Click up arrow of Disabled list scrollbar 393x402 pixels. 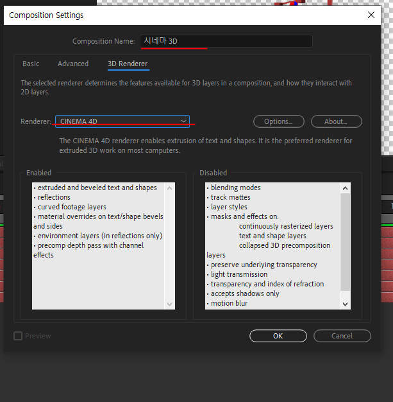click(x=345, y=188)
